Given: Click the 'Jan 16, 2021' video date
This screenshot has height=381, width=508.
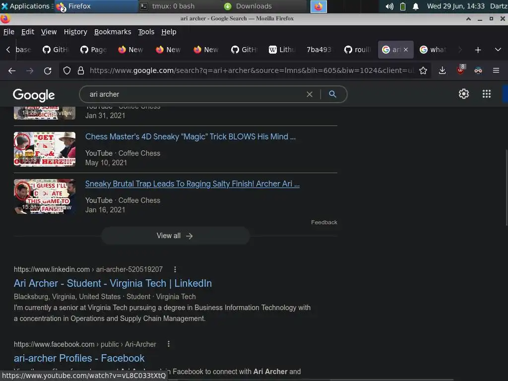Looking at the screenshot, I should pos(105,210).
